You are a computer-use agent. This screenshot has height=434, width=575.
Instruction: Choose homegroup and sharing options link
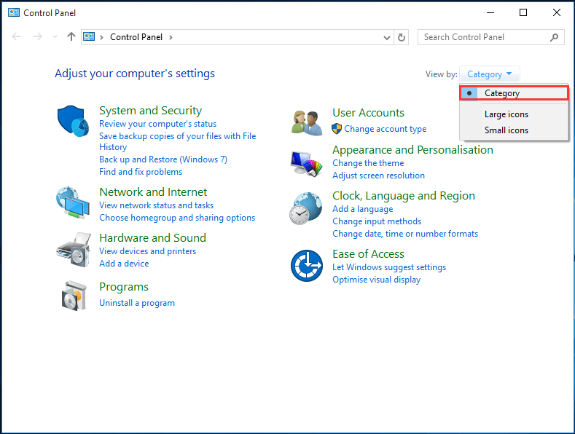pos(177,218)
